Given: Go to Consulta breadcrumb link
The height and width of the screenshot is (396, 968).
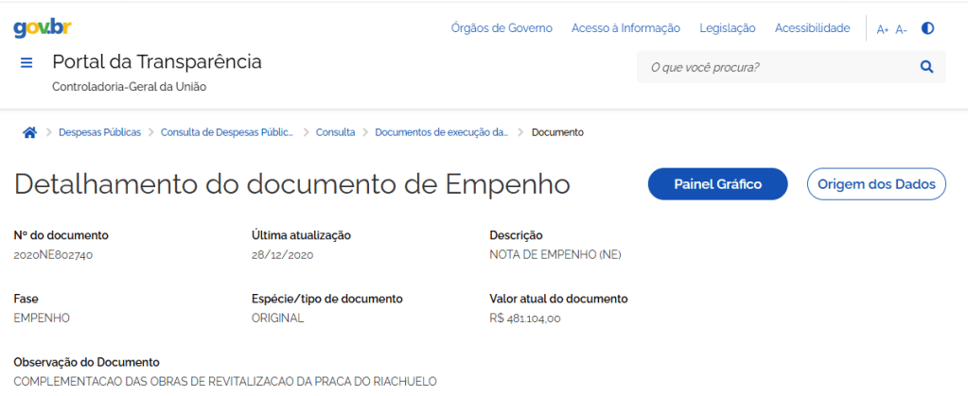Looking at the screenshot, I should [x=335, y=132].
